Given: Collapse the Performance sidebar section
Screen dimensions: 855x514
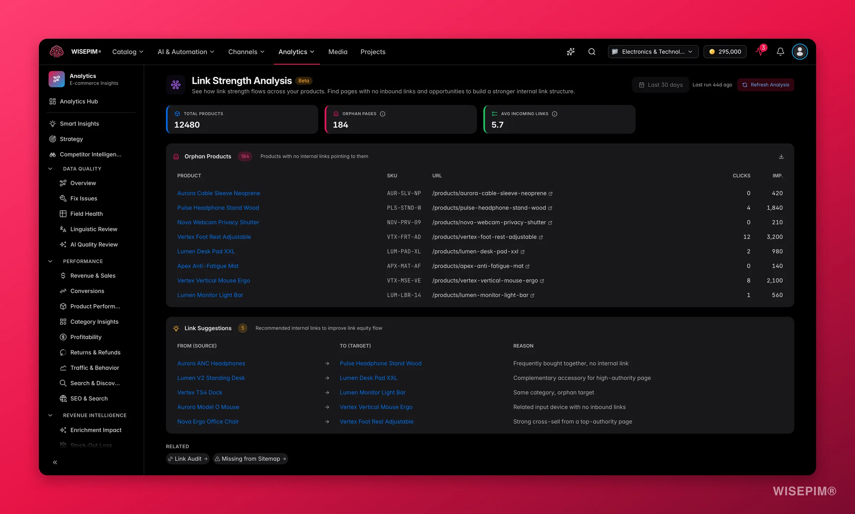Looking at the screenshot, I should [50, 261].
